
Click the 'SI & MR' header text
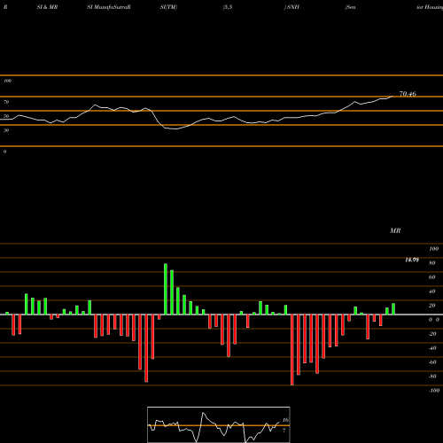(x=47, y=7)
